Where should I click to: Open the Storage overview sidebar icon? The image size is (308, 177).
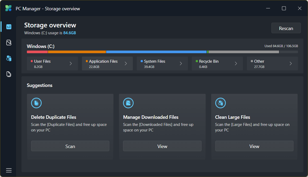[x=9, y=27]
